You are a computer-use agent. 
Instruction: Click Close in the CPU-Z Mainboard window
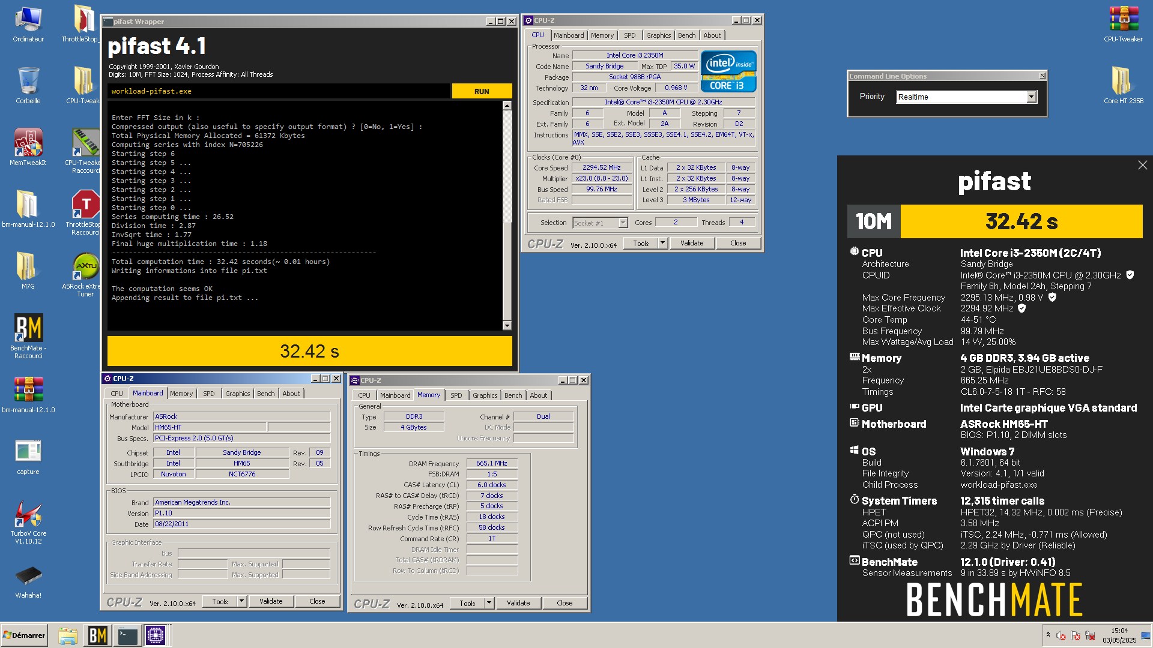(x=317, y=601)
